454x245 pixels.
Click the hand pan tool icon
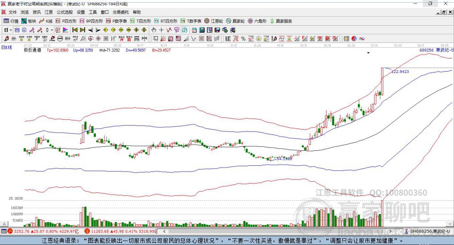[154, 30]
